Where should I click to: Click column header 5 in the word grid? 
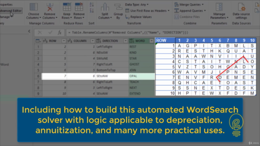pos(212,41)
